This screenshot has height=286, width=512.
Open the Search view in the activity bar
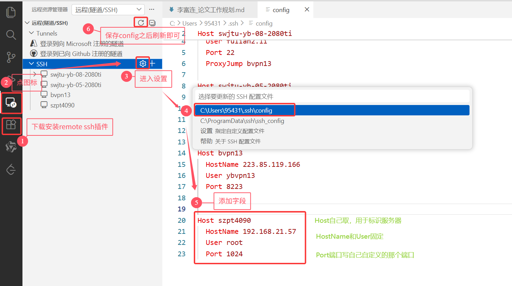coord(11,35)
